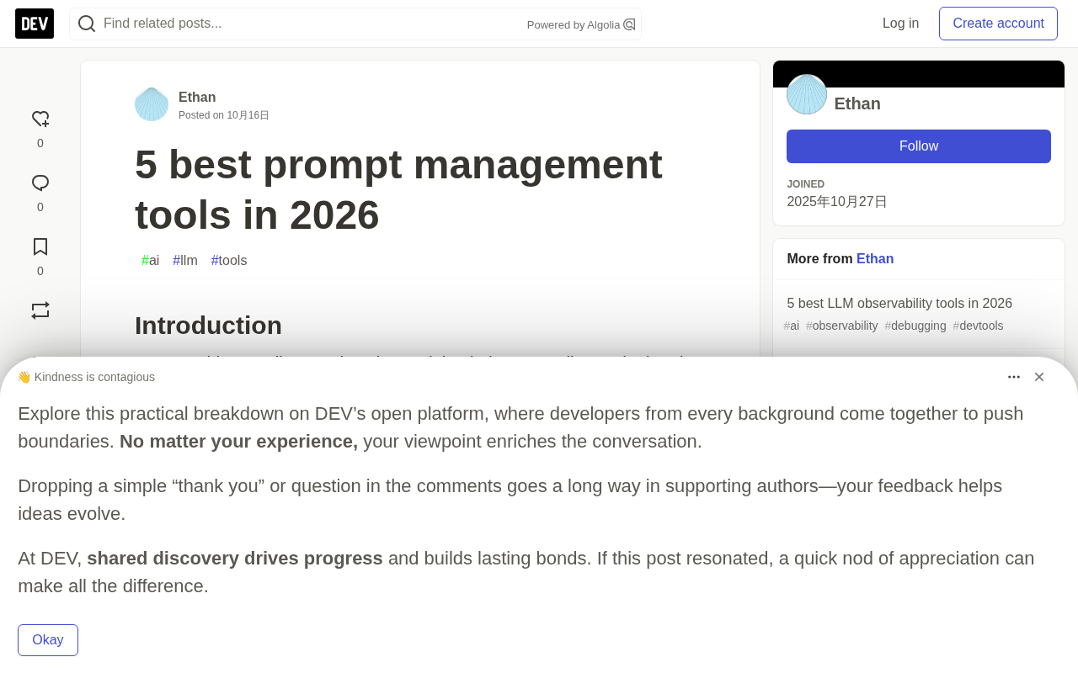Click the post title '5 best prompt management tools'
This screenshot has height=673, width=1078.
398,189
